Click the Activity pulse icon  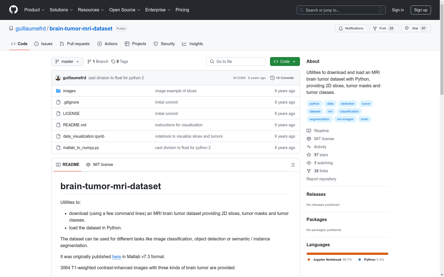click(309, 147)
